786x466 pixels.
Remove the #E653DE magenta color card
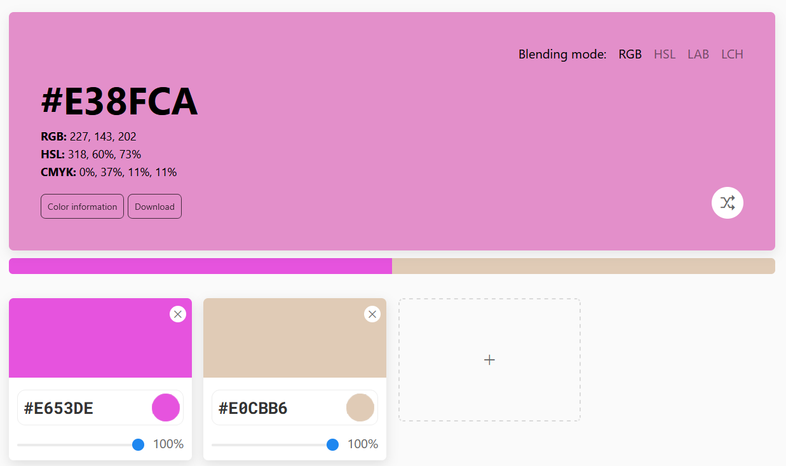click(x=178, y=314)
